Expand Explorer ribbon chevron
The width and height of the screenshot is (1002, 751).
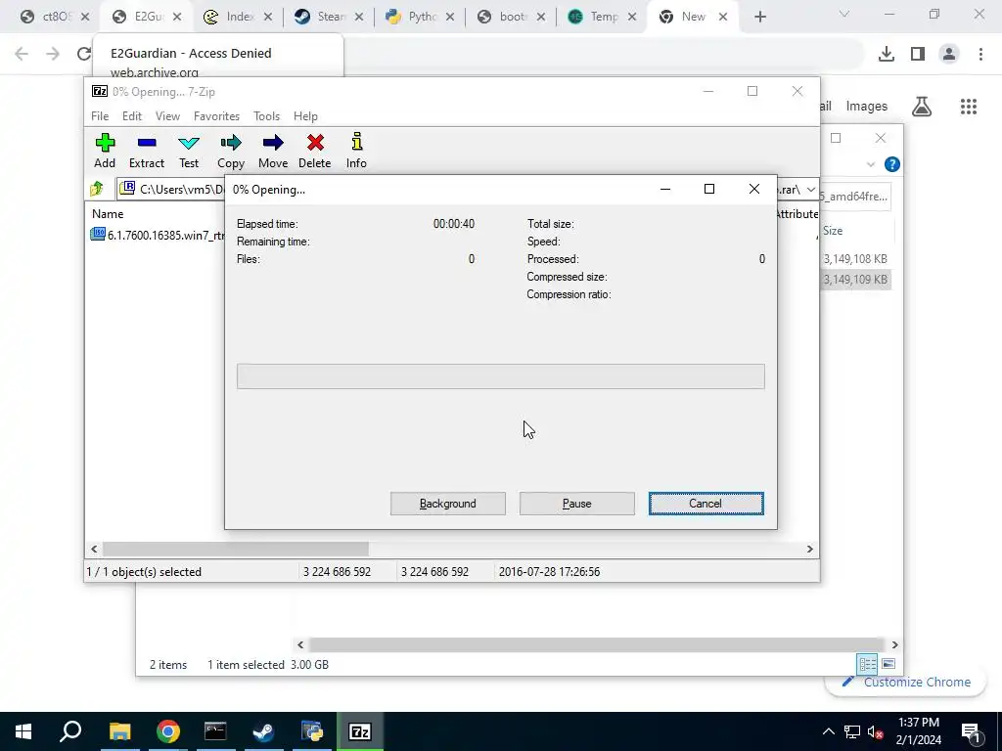click(x=870, y=164)
